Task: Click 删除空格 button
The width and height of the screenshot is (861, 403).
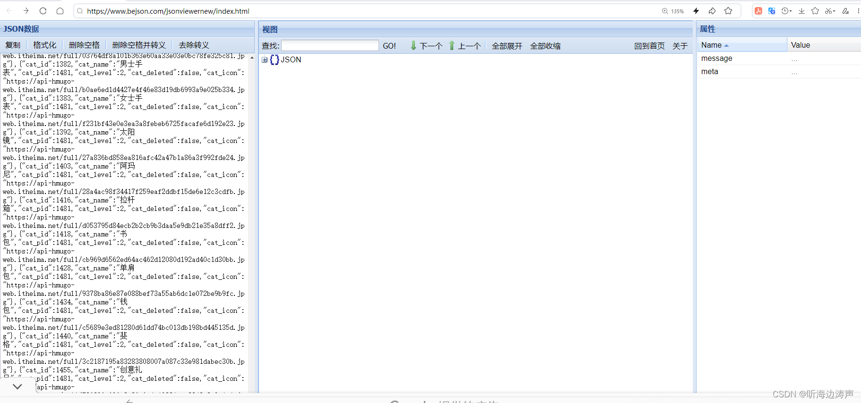Action: point(84,45)
